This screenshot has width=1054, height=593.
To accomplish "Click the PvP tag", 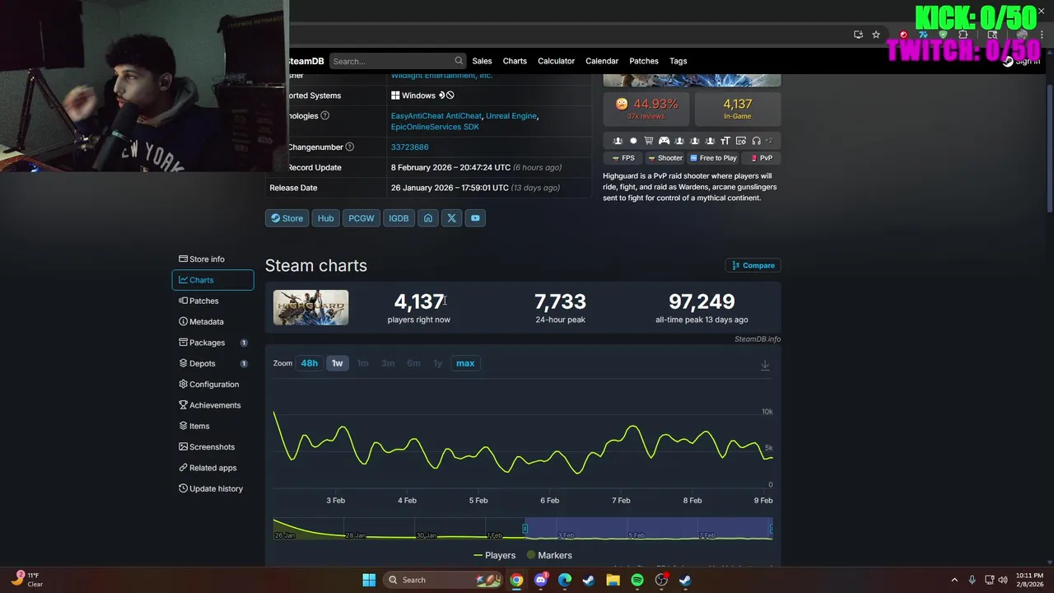I will tap(761, 158).
